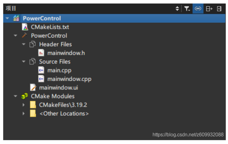Open the project view selector dropdown
Screen dimensions: 228x144
tap(177, 9)
